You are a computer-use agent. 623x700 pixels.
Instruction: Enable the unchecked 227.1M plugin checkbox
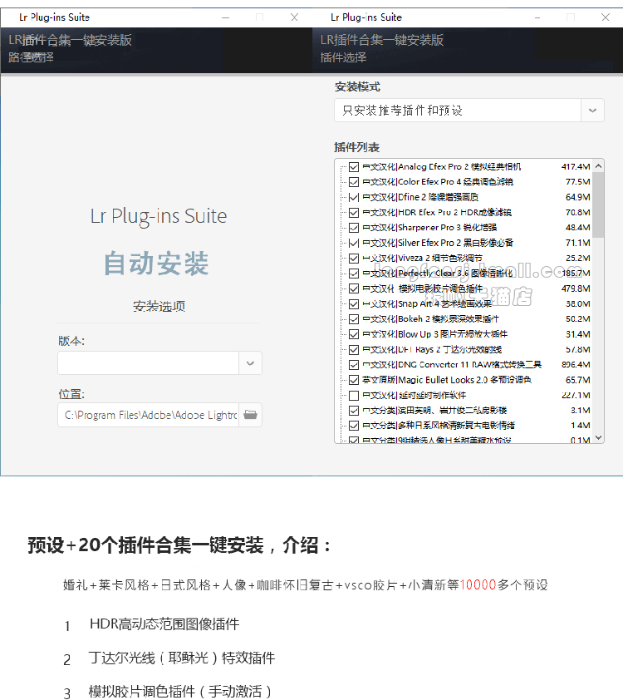pyautogui.click(x=354, y=395)
